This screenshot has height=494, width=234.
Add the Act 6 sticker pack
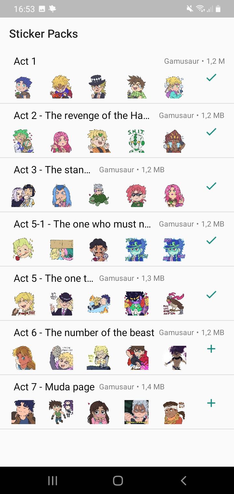coord(211,349)
